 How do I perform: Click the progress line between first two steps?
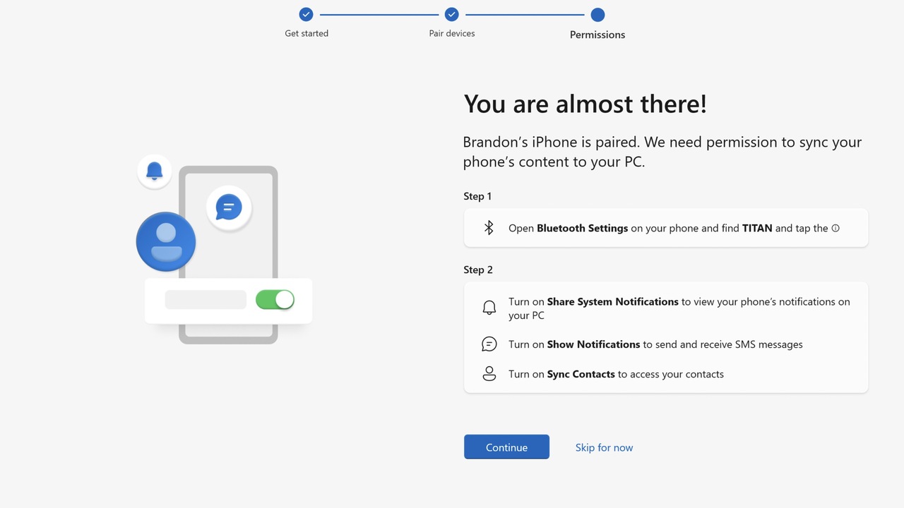[x=379, y=14]
